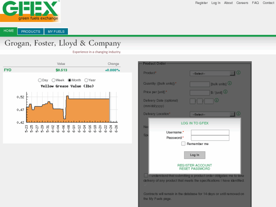Click the $0.513 value text
The width and height of the screenshot is (276, 207).
click(x=62, y=70)
